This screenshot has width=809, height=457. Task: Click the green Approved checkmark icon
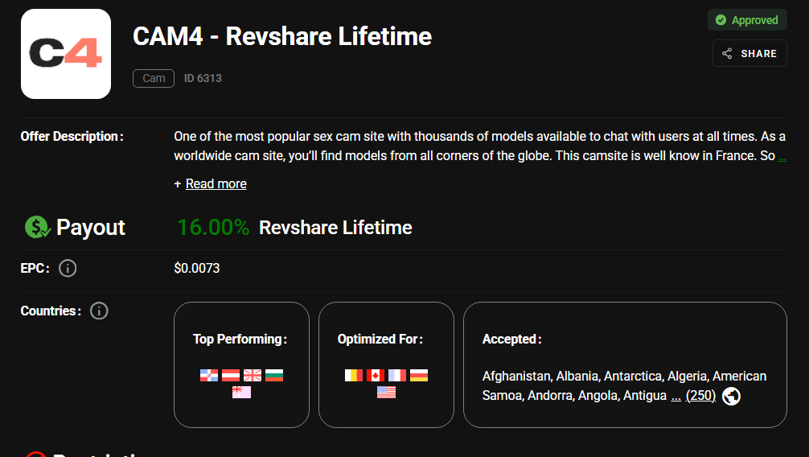click(x=721, y=20)
